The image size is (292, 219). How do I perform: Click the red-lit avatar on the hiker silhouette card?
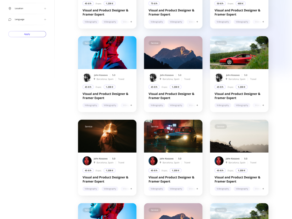click(x=219, y=161)
